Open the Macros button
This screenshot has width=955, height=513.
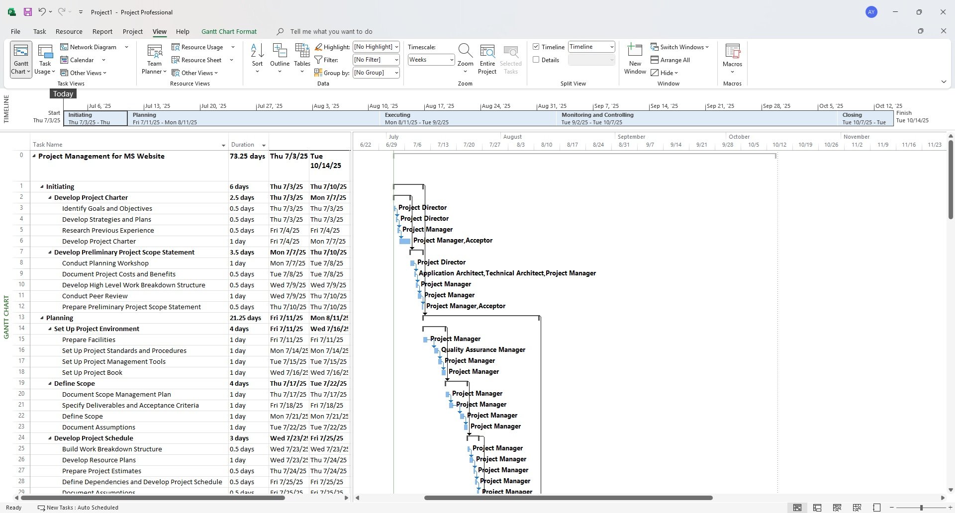(732, 59)
